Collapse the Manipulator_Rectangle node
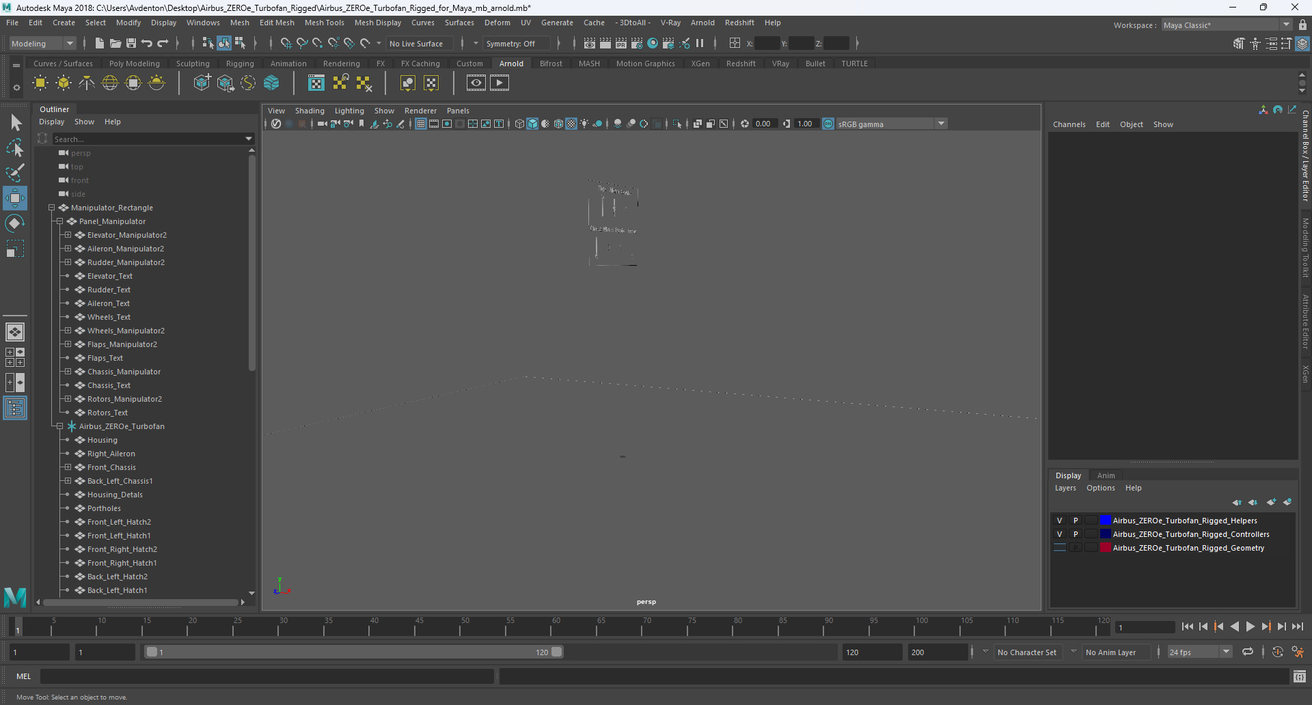The image size is (1312, 705). (x=52, y=208)
